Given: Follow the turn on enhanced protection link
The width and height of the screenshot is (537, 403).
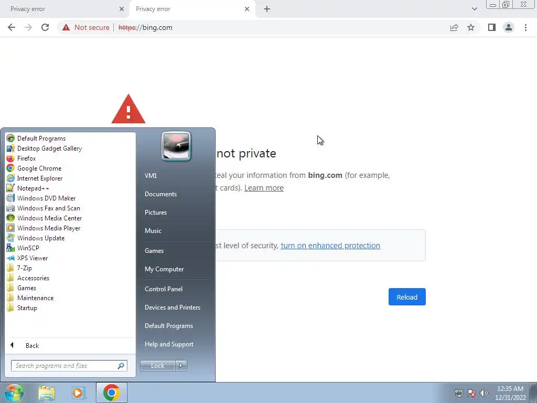Looking at the screenshot, I should (330, 246).
